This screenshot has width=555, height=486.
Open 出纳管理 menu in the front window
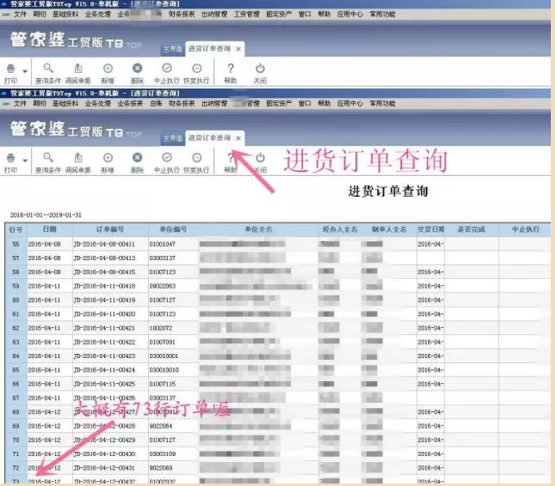coord(214,104)
